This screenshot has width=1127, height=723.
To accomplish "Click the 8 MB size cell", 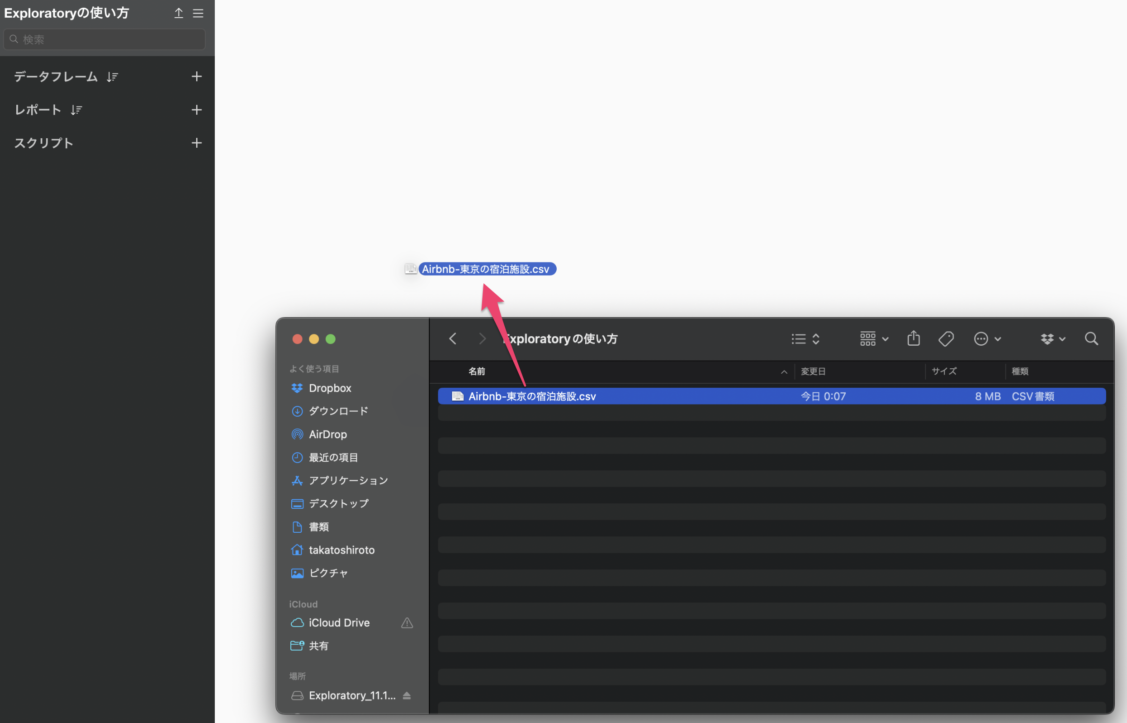I will click(x=987, y=396).
